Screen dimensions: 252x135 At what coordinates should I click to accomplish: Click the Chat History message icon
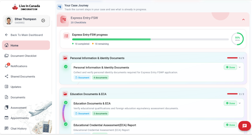6,128
